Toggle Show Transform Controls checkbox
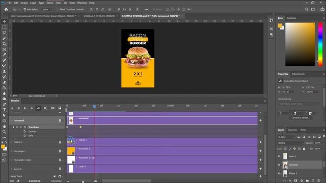 (x=58, y=9)
